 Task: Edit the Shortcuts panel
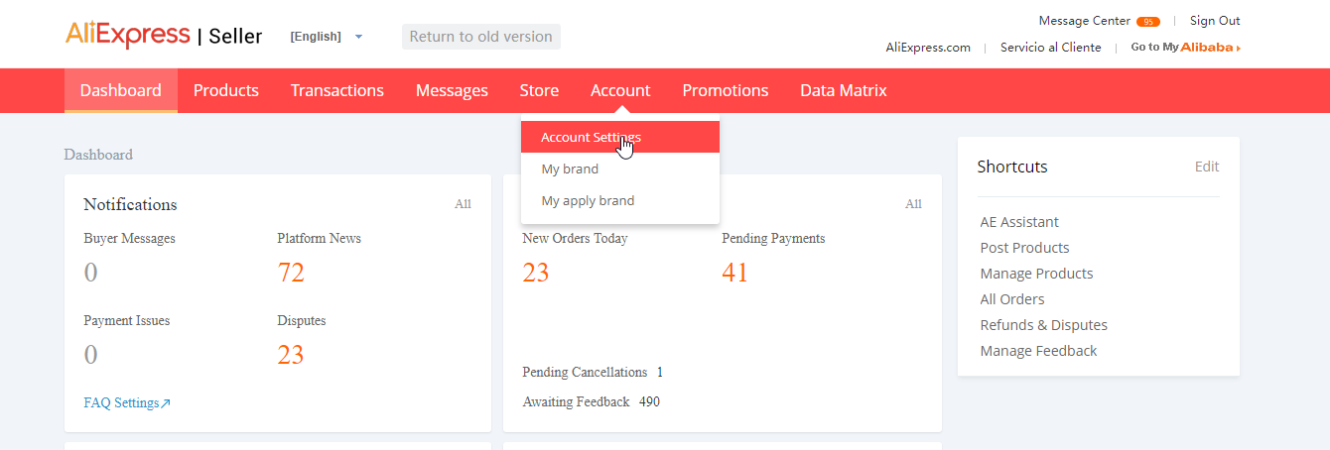[1206, 167]
